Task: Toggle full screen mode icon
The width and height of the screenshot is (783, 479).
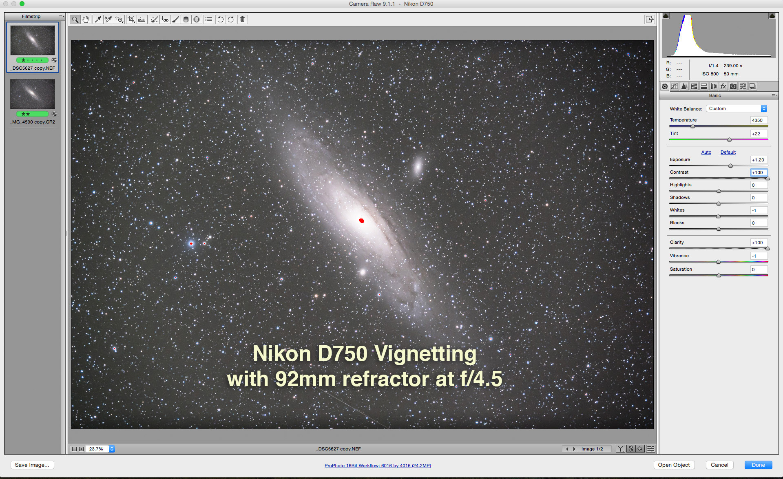Action: pos(649,19)
